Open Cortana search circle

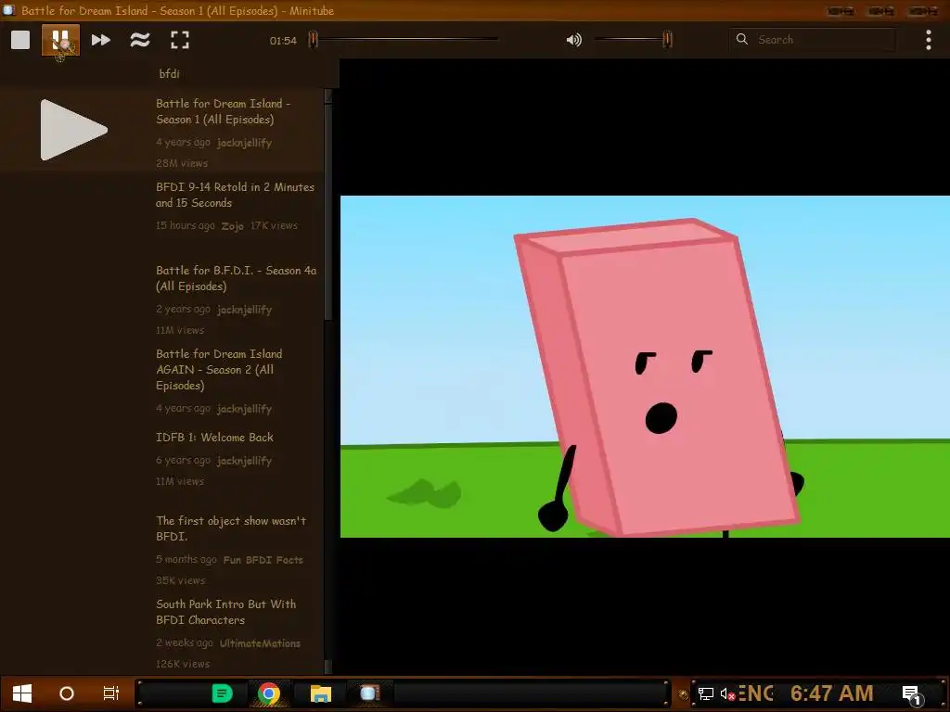(67, 693)
